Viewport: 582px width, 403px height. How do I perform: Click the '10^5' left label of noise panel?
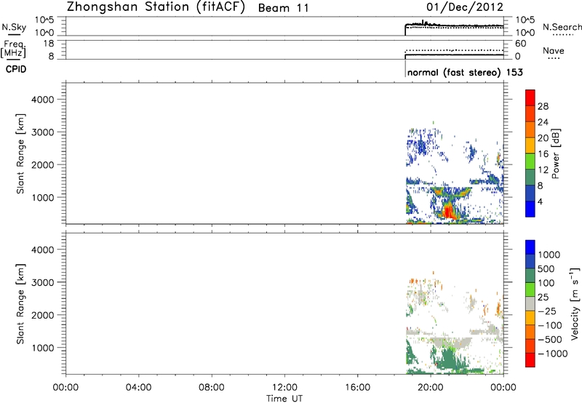[44, 20]
